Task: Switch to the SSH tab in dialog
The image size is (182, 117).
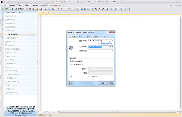Action: point(104,36)
